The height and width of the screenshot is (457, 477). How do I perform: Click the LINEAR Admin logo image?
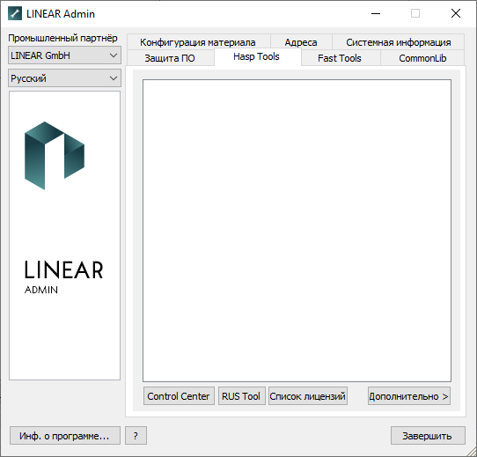[x=64, y=235]
